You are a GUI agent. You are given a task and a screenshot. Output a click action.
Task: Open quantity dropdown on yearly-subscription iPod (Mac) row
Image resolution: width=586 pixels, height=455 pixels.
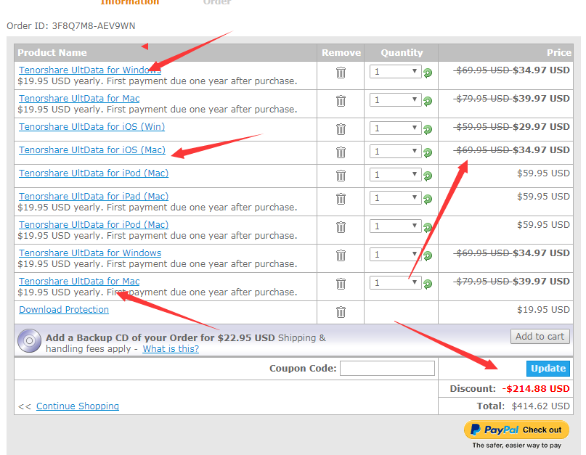396,226
